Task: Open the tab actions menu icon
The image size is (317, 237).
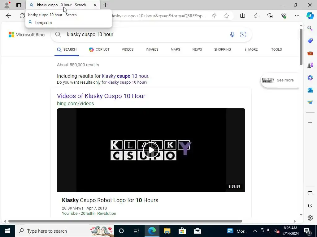Action: coord(19,5)
